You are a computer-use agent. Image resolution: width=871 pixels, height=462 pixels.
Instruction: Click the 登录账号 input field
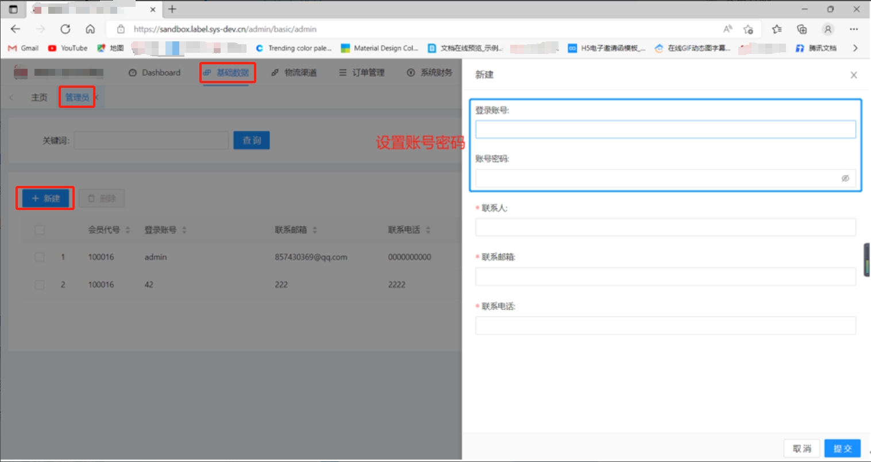(x=665, y=129)
